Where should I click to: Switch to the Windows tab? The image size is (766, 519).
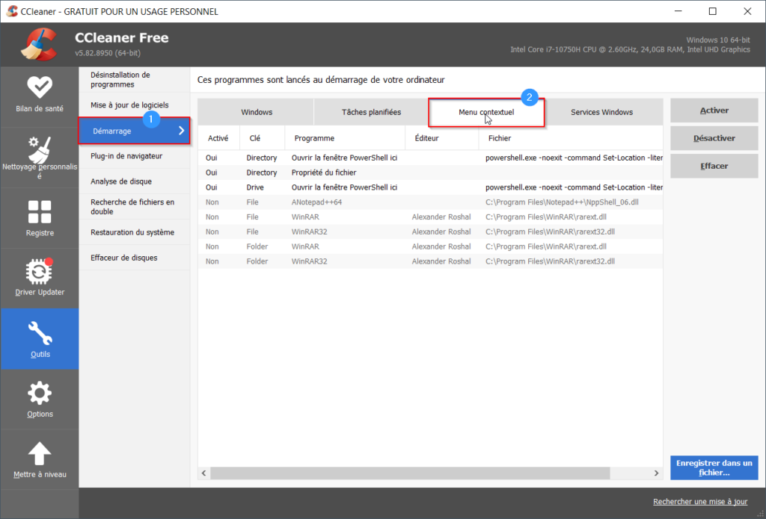click(x=256, y=112)
